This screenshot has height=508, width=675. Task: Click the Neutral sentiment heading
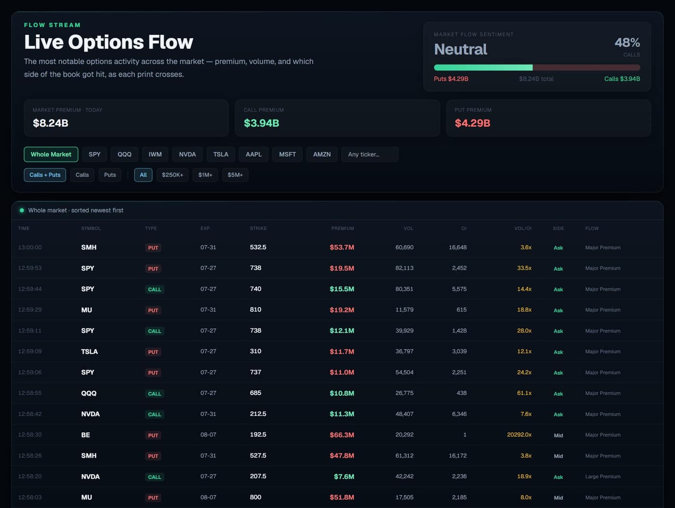[x=460, y=49]
